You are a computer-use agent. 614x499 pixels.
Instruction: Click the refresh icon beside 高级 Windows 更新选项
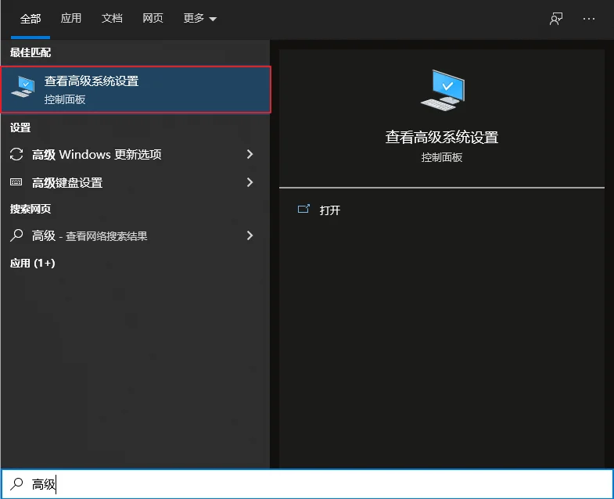click(x=16, y=154)
